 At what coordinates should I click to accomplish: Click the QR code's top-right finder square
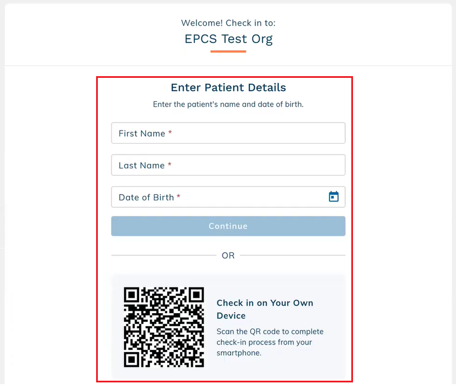coord(196,295)
